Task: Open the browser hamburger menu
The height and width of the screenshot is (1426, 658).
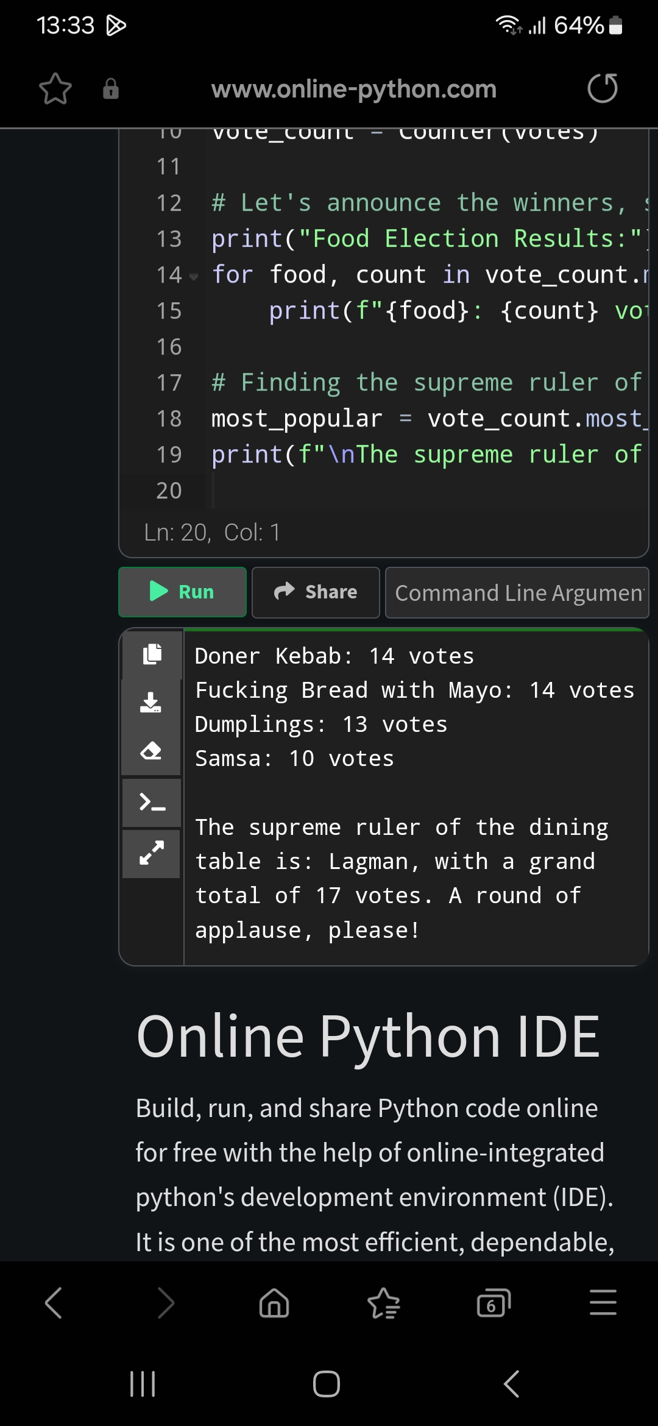Action: (x=603, y=1303)
